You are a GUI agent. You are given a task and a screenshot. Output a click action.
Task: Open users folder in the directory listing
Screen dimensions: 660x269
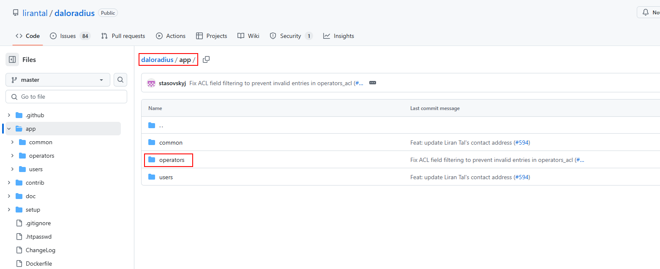pos(166,177)
